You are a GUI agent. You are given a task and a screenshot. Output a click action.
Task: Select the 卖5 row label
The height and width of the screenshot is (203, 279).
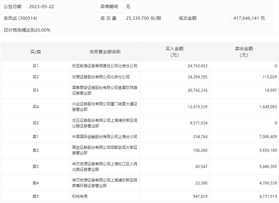[x=35, y=196]
